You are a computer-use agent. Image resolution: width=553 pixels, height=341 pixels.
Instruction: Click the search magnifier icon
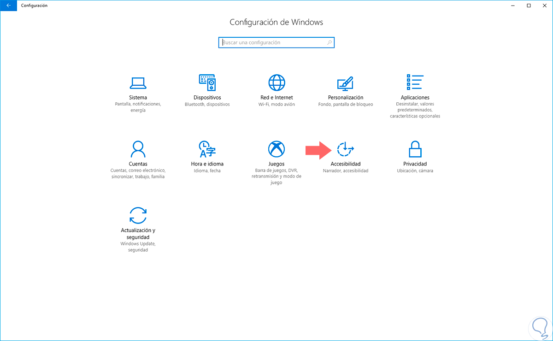point(329,42)
